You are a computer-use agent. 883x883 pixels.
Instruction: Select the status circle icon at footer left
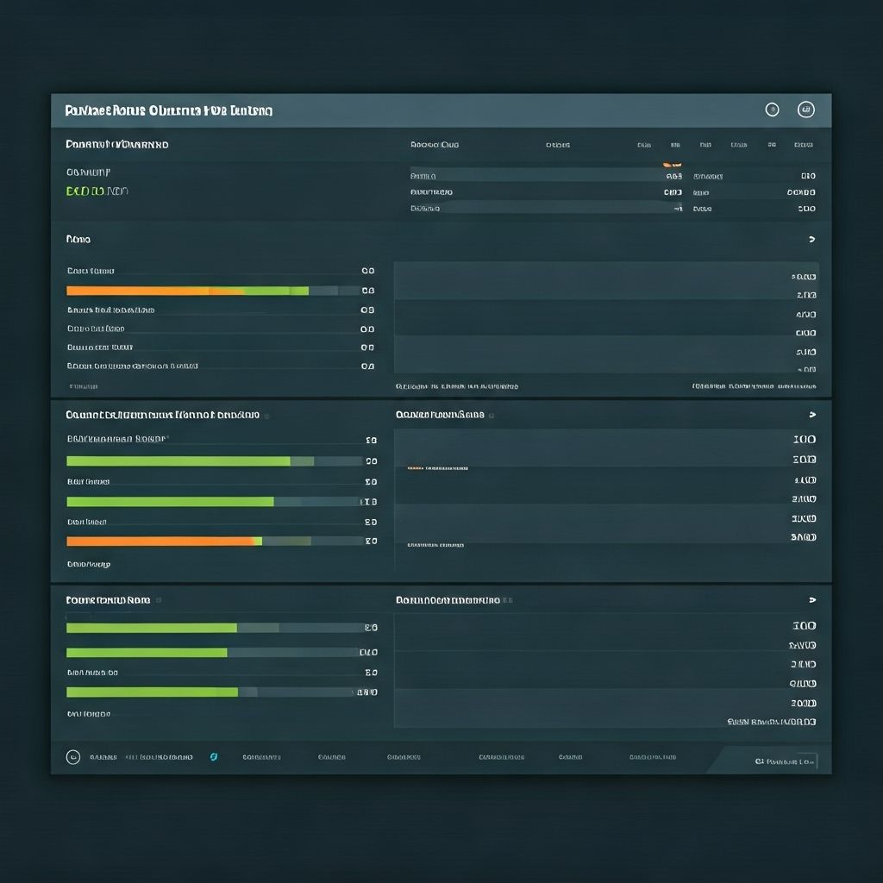[x=72, y=756]
